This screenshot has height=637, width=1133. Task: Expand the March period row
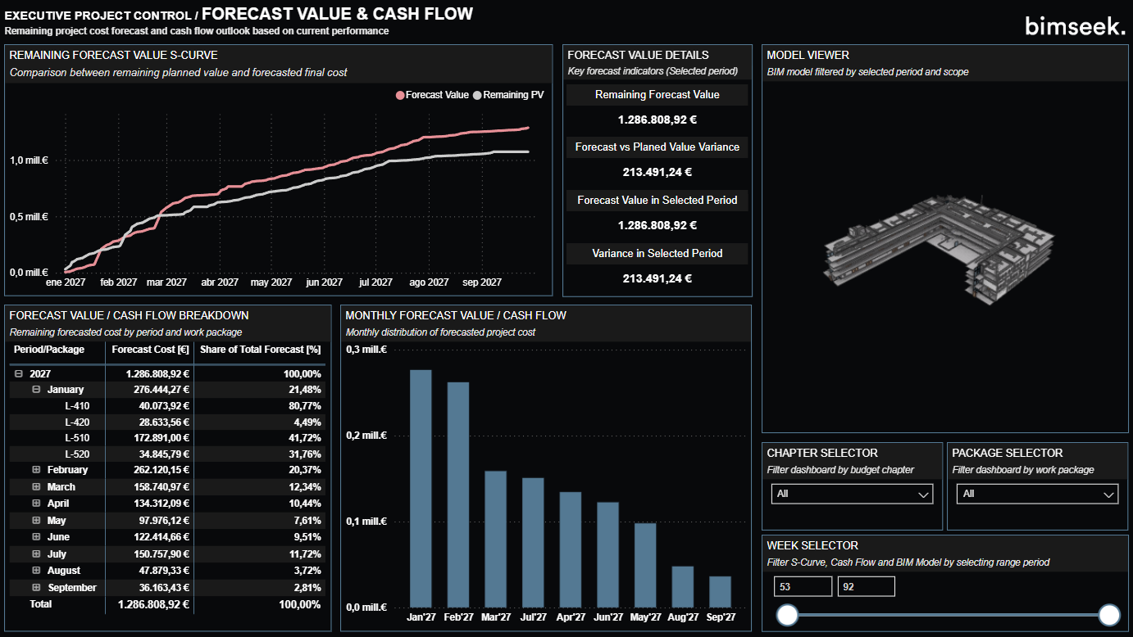(36, 487)
